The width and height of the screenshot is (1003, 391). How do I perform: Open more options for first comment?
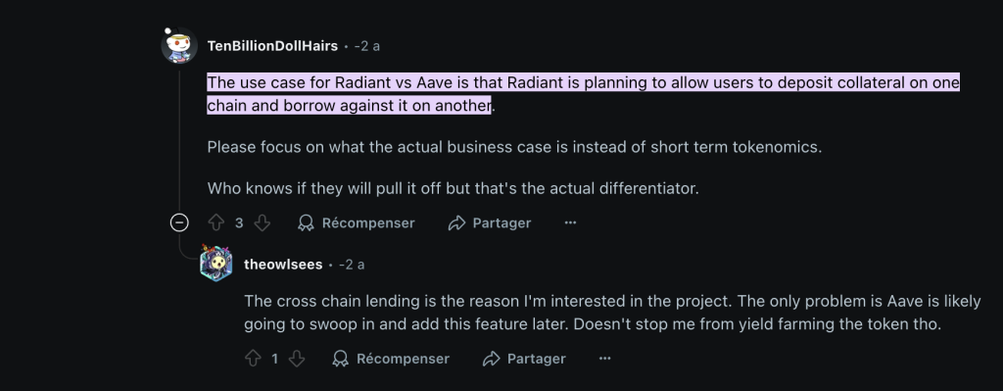tap(571, 222)
